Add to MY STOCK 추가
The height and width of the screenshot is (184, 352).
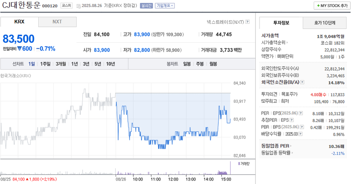332,6
